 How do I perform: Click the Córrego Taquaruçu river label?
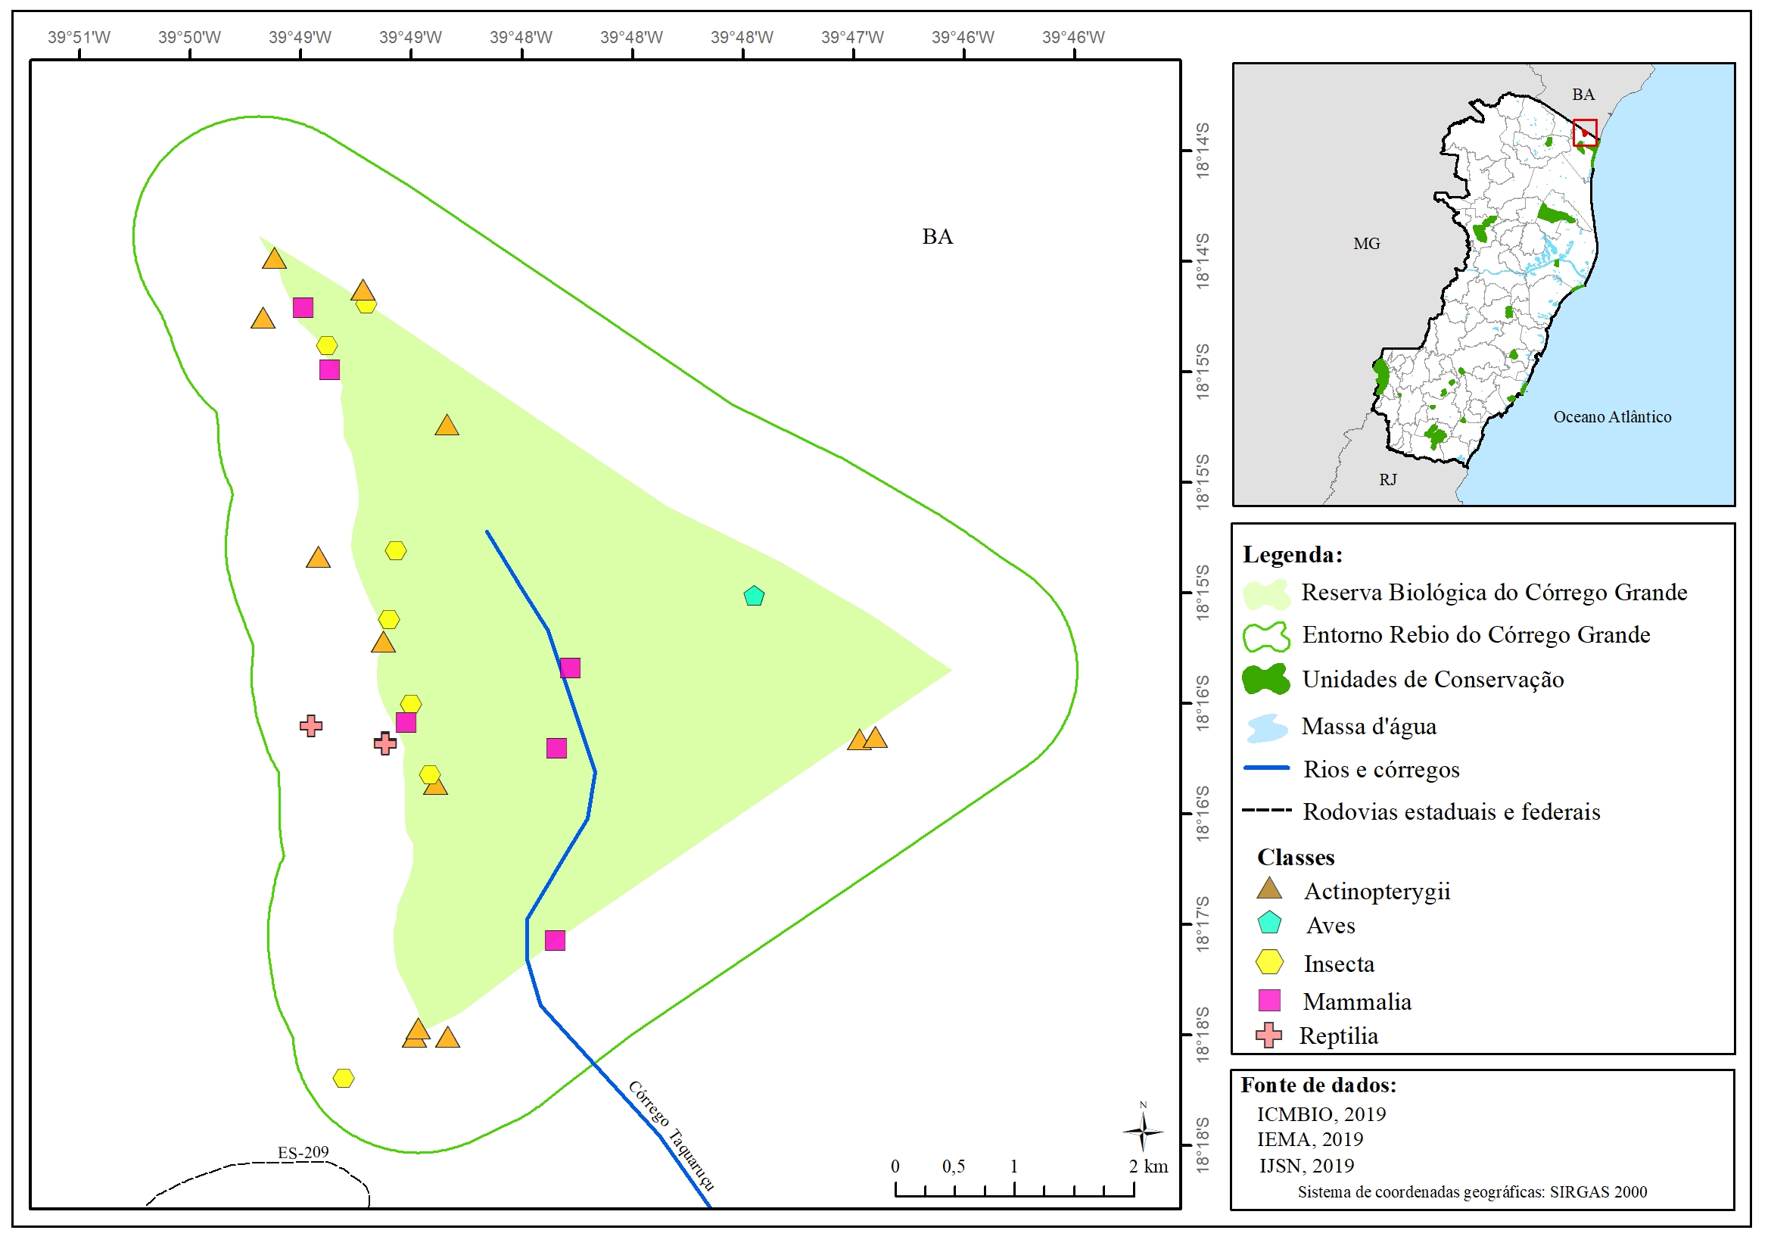(x=671, y=1135)
